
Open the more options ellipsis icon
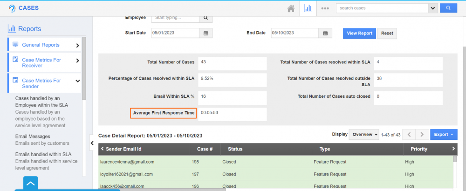click(325, 8)
